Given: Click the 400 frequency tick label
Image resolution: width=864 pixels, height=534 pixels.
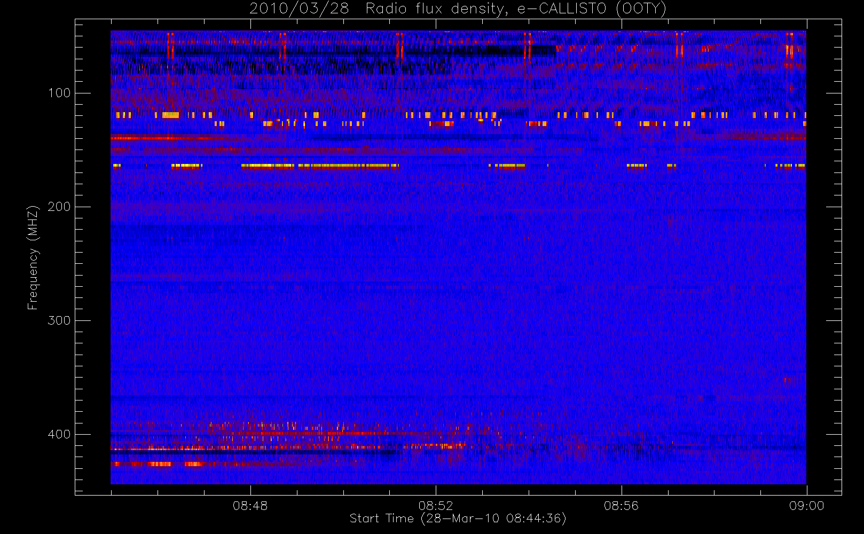Looking at the screenshot, I should 59,434.
